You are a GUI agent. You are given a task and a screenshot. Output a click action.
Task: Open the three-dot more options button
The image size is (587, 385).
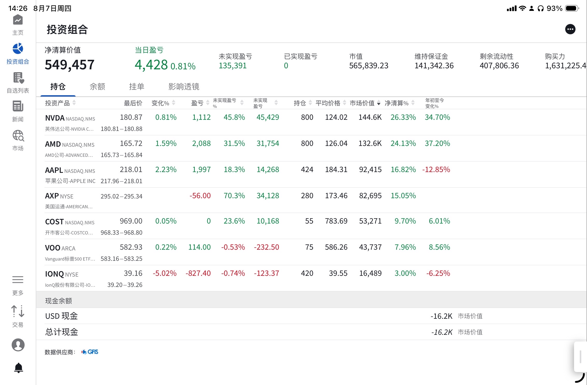pyautogui.click(x=570, y=29)
